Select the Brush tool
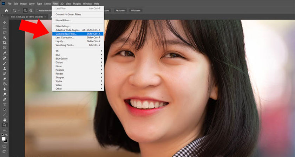 (5, 63)
